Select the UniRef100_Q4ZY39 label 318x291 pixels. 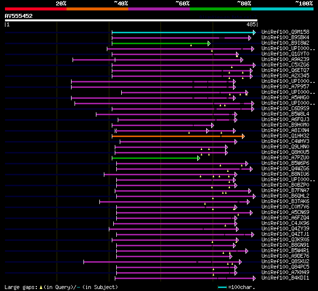tap(285, 229)
